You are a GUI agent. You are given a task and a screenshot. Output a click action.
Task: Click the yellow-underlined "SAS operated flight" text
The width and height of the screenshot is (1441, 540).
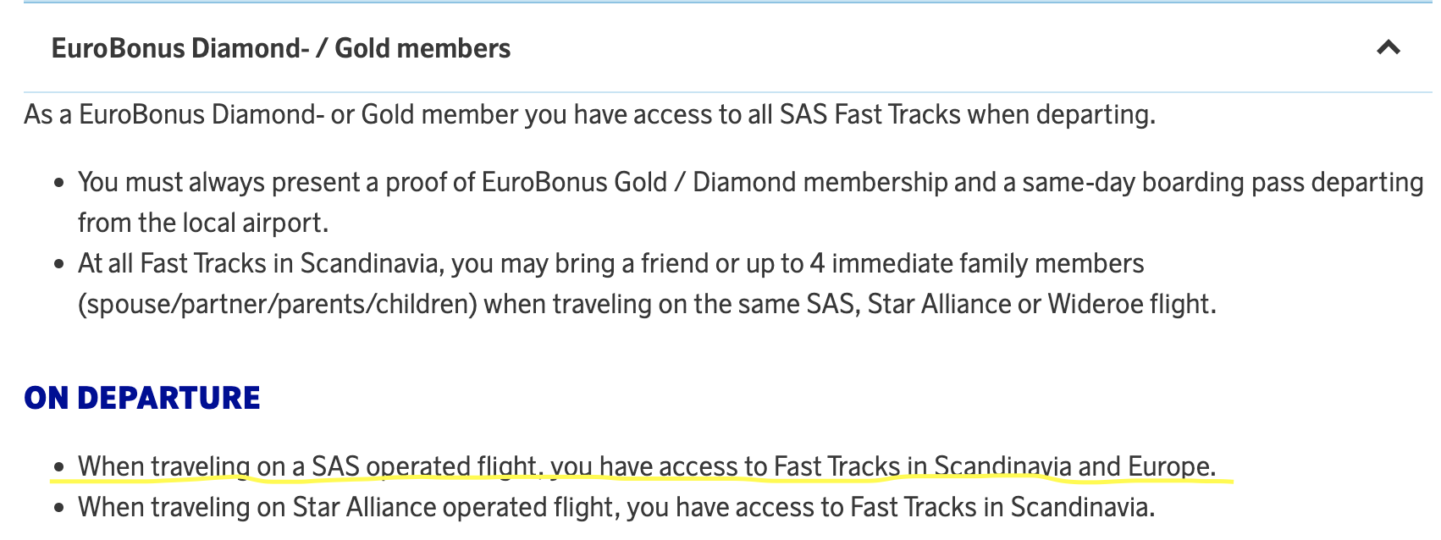[423, 466]
